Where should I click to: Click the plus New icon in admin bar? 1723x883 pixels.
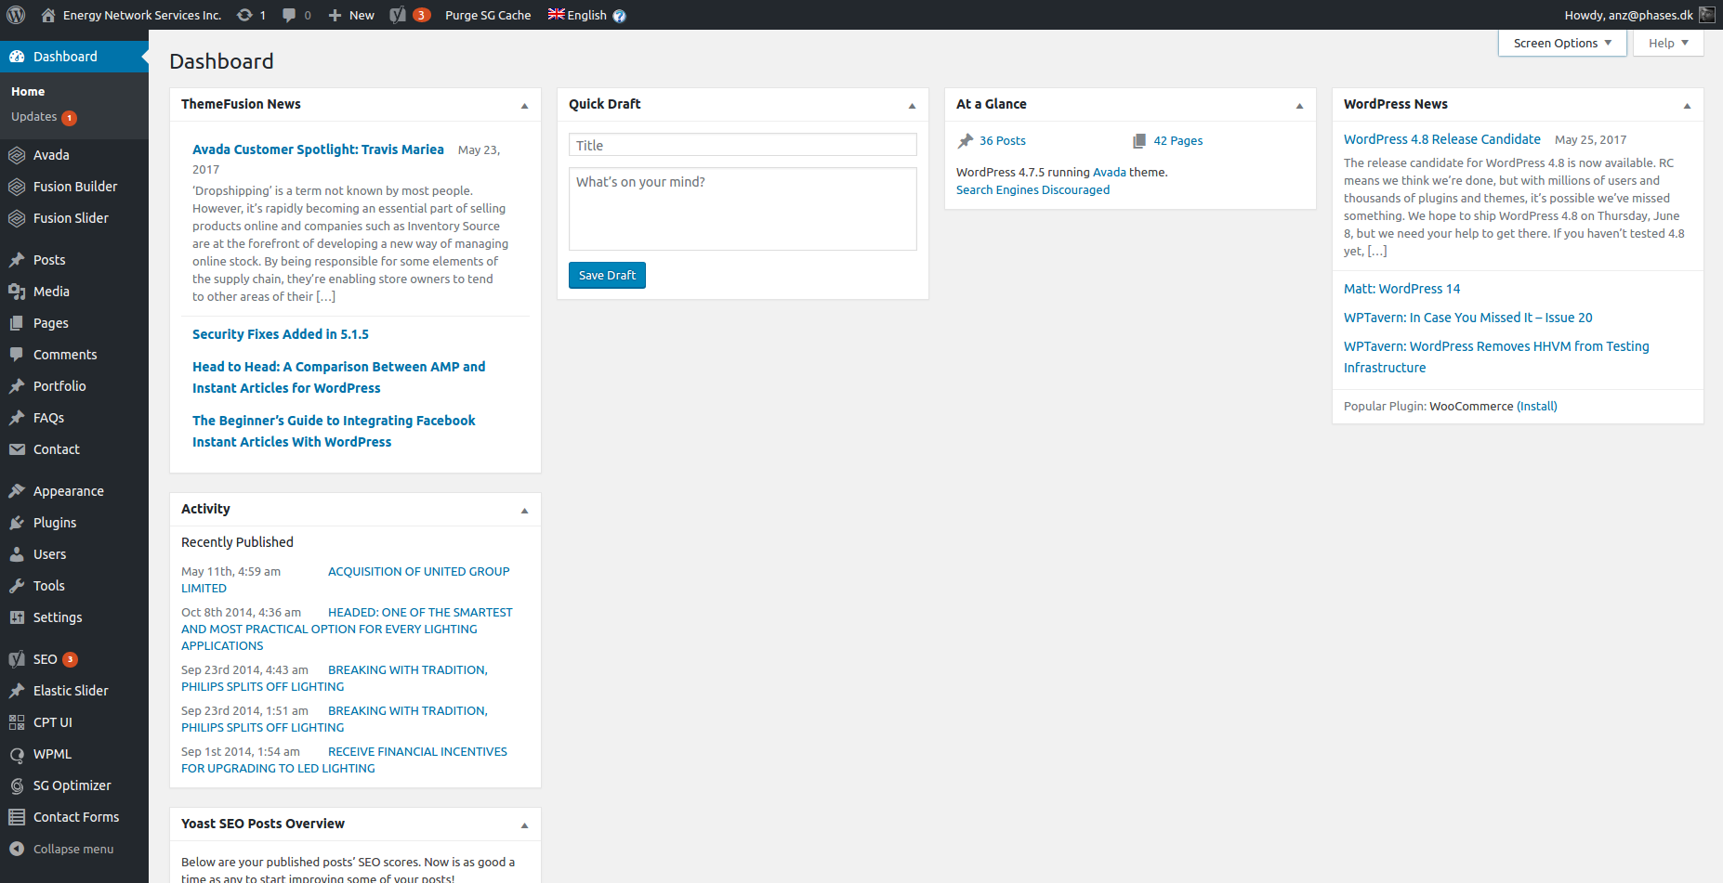tap(335, 15)
